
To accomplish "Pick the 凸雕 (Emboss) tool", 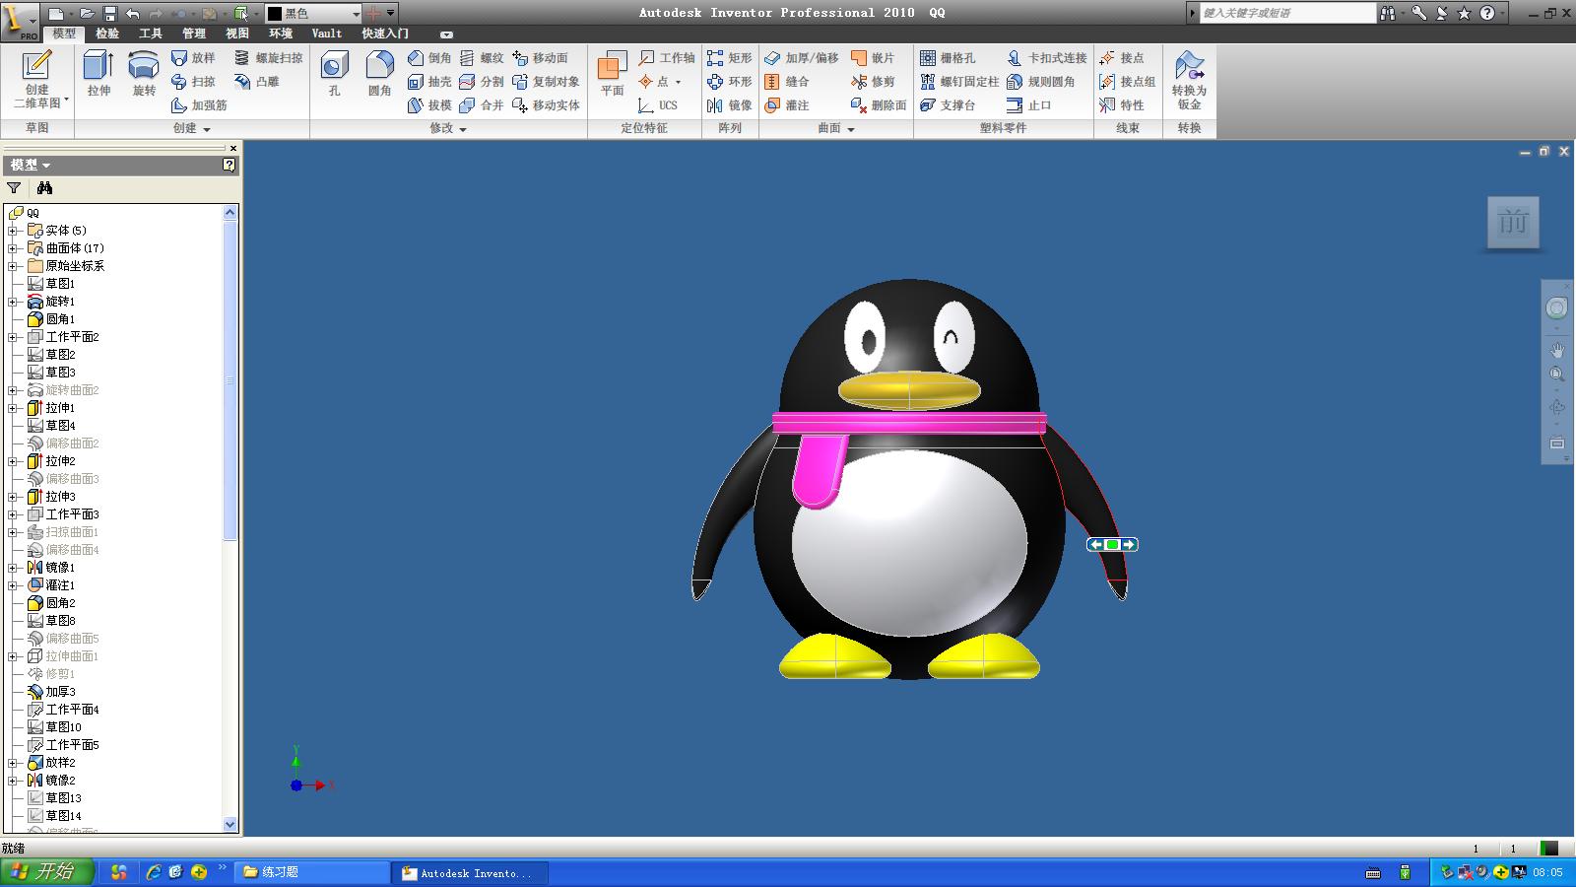I will click(256, 82).
